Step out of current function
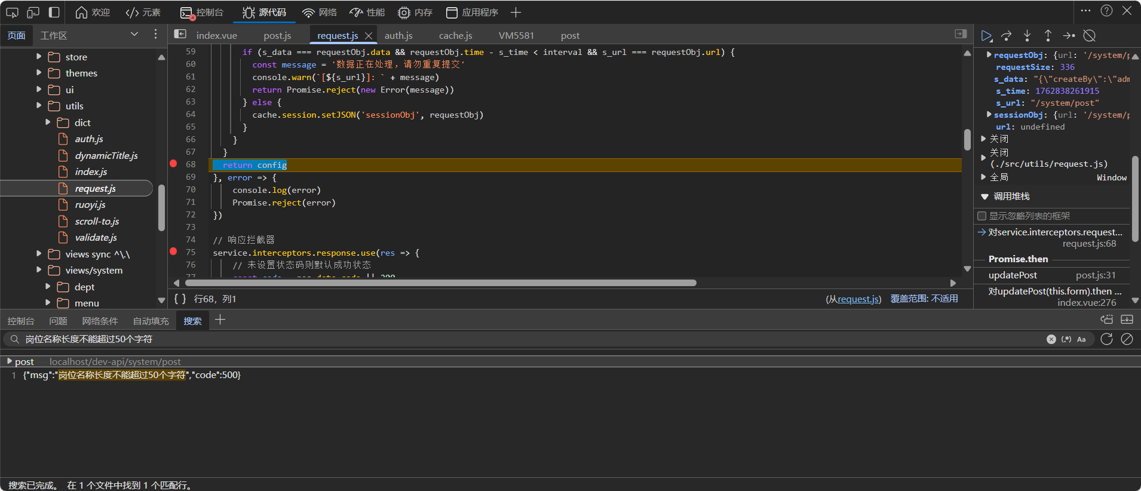This screenshot has width=1141, height=491. tap(1048, 36)
